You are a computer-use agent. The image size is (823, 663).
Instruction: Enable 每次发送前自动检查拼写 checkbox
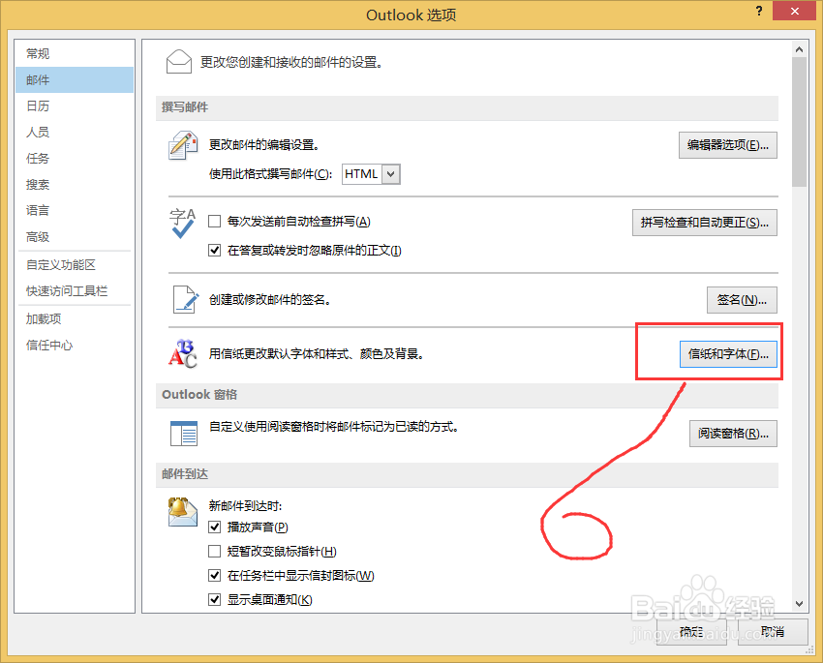point(214,222)
